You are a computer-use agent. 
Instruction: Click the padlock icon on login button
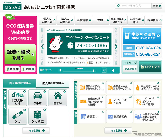tap(142, 67)
